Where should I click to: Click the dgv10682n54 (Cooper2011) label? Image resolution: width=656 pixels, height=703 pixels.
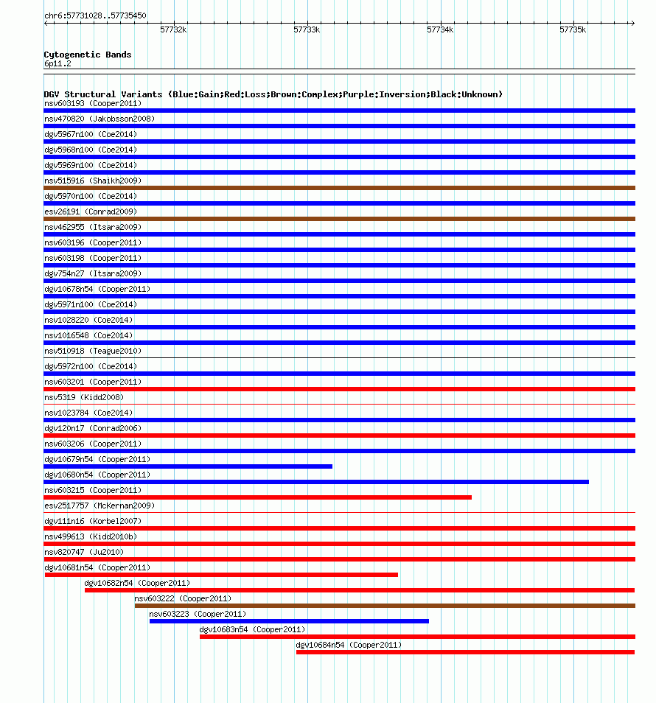click(137, 583)
